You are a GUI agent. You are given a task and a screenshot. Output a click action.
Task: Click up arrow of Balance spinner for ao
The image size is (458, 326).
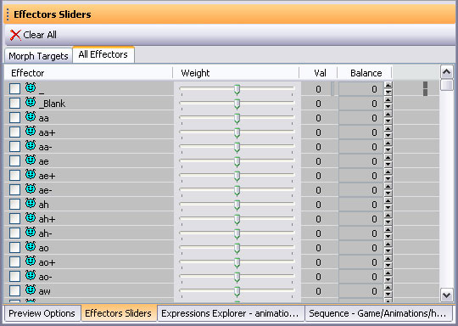coord(388,244)
